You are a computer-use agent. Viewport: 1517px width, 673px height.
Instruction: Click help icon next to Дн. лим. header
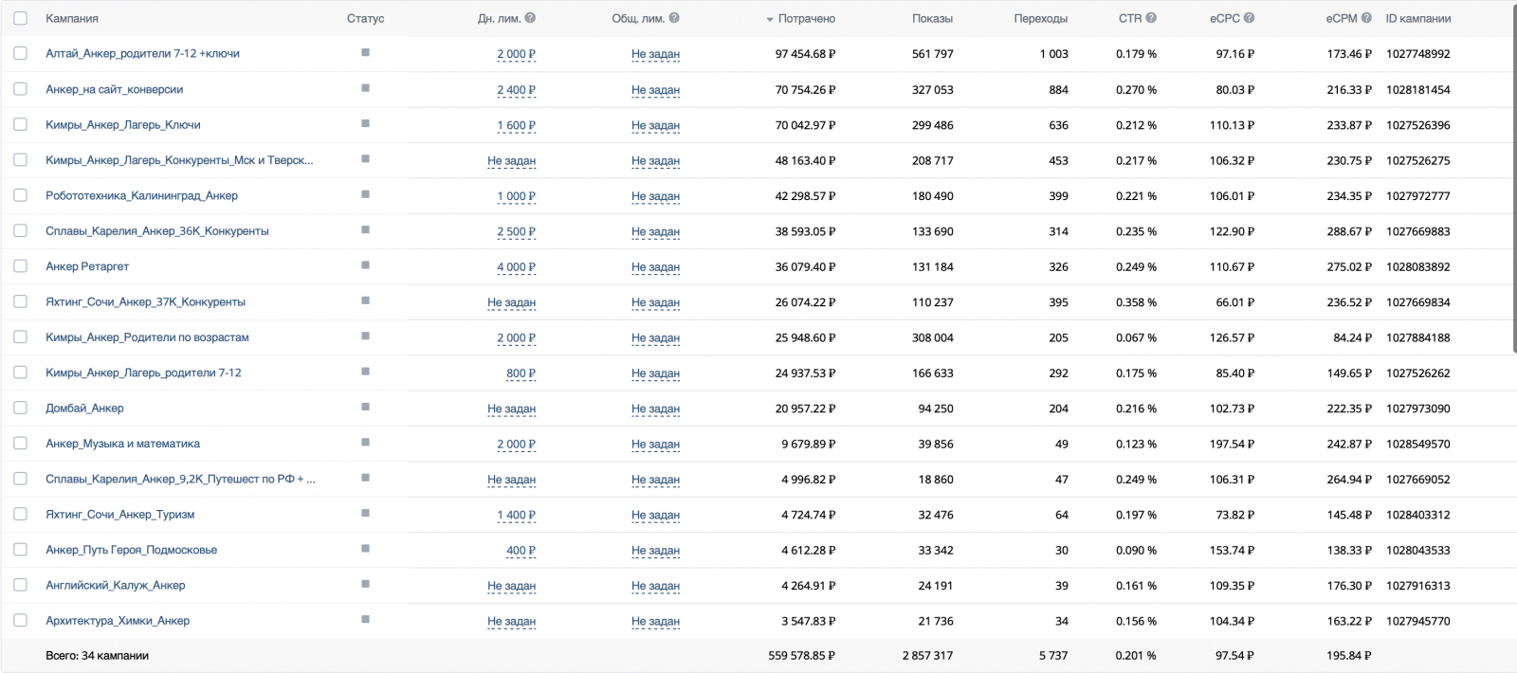pos(530,18)
